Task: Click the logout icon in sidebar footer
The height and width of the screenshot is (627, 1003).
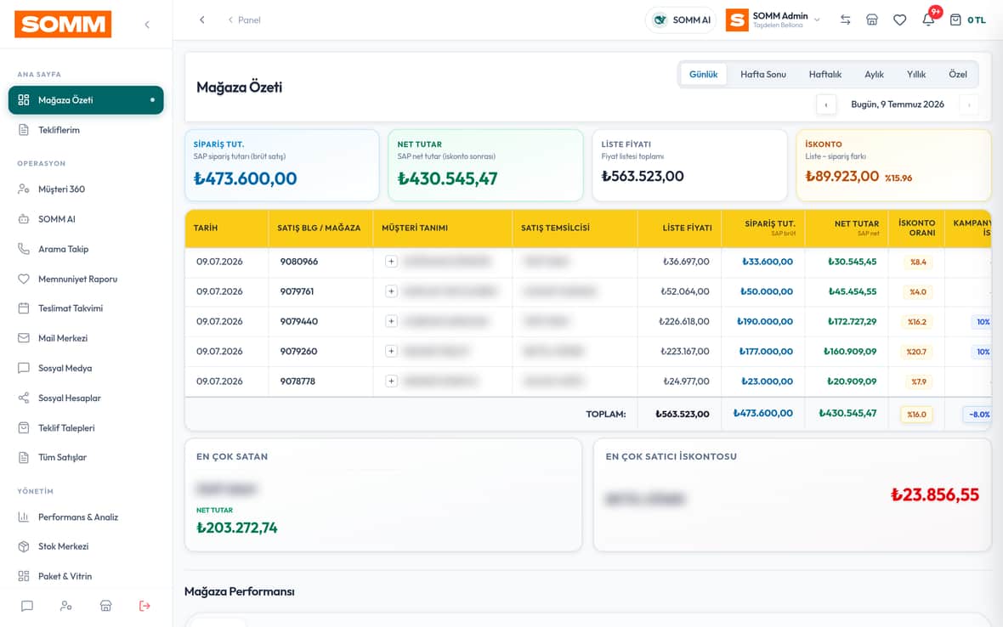Action: (x=144, y=606)
